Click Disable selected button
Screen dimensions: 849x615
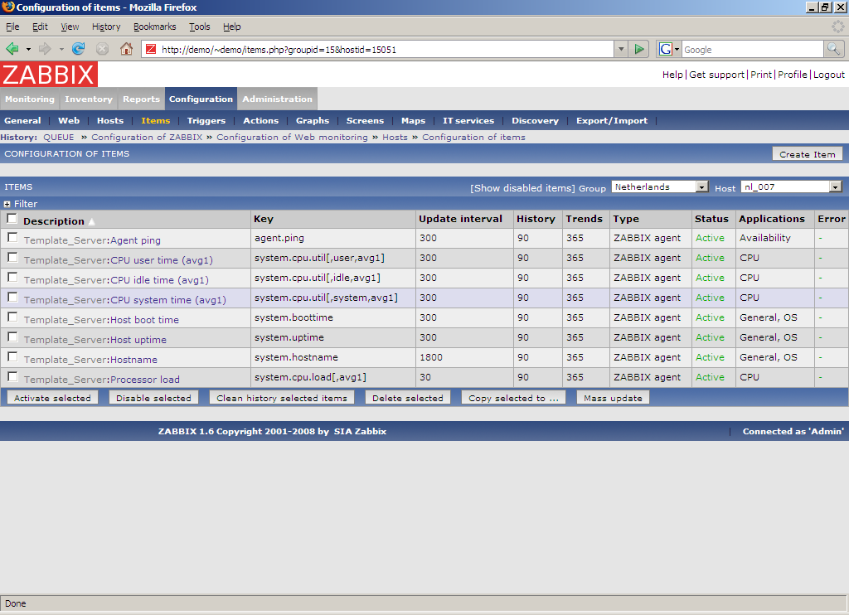point(153,398)
